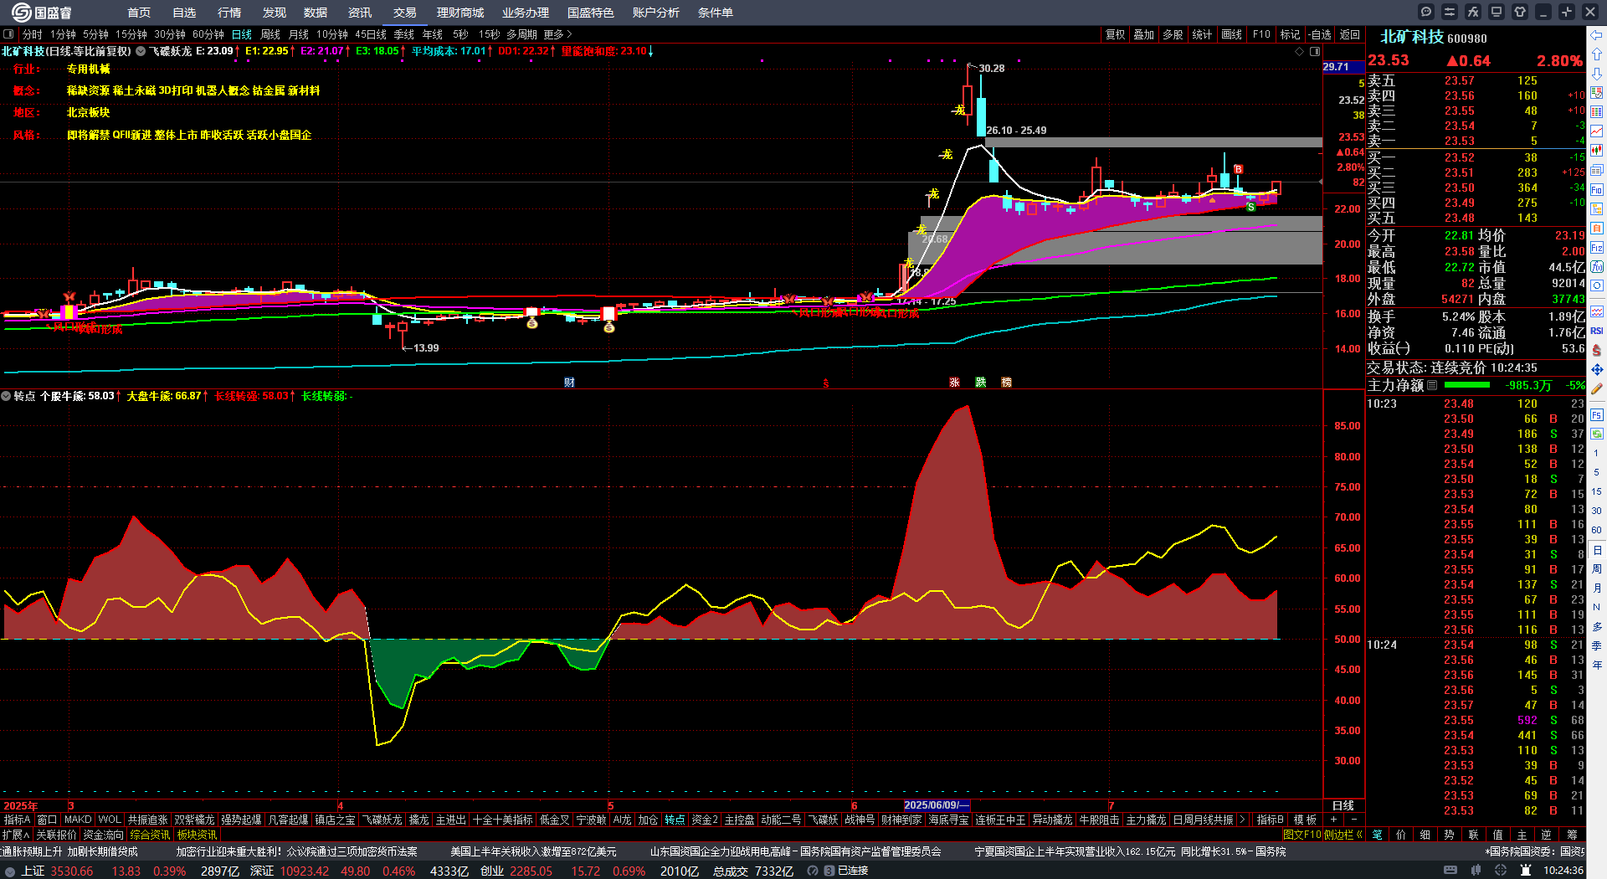Select the pencil drawing tool in sidebar

[1597, 388]
